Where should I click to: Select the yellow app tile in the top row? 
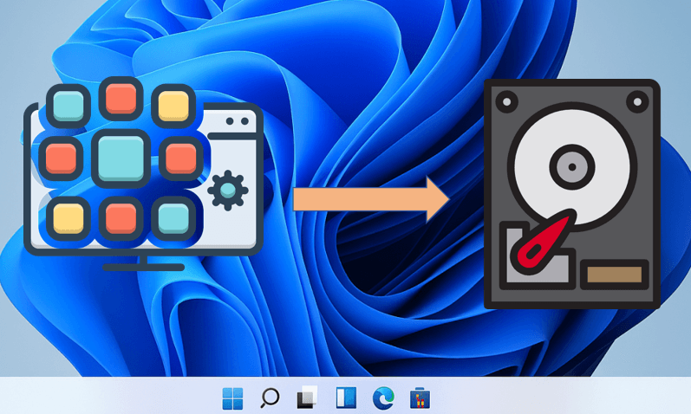tap(173, 106)
